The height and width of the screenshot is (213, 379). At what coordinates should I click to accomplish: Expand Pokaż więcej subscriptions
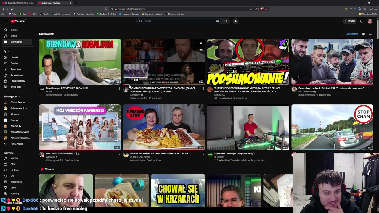[x=17, y=144]
